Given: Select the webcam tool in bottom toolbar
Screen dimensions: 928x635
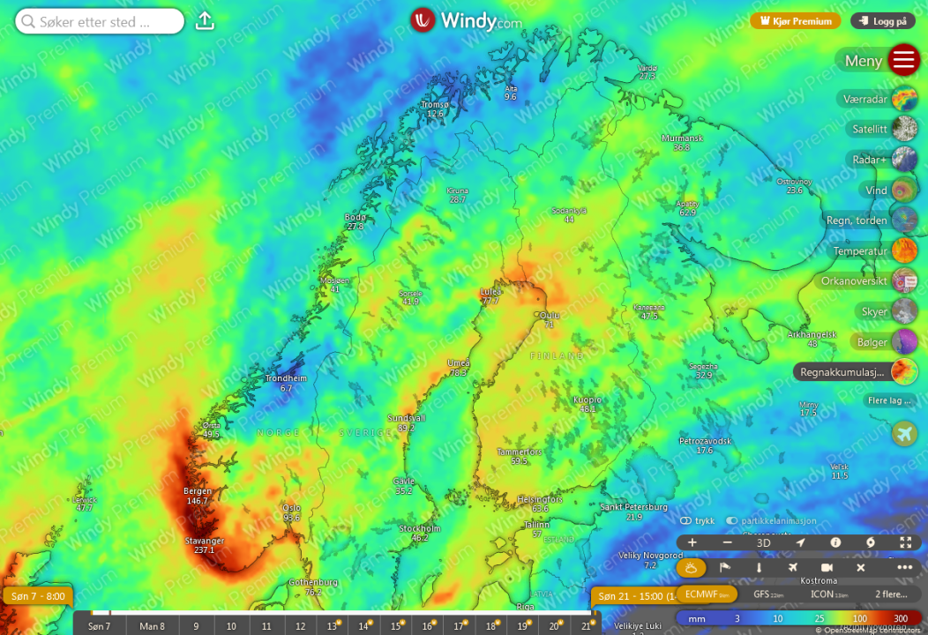Looking at the screenshot, I should click(827, 567).
